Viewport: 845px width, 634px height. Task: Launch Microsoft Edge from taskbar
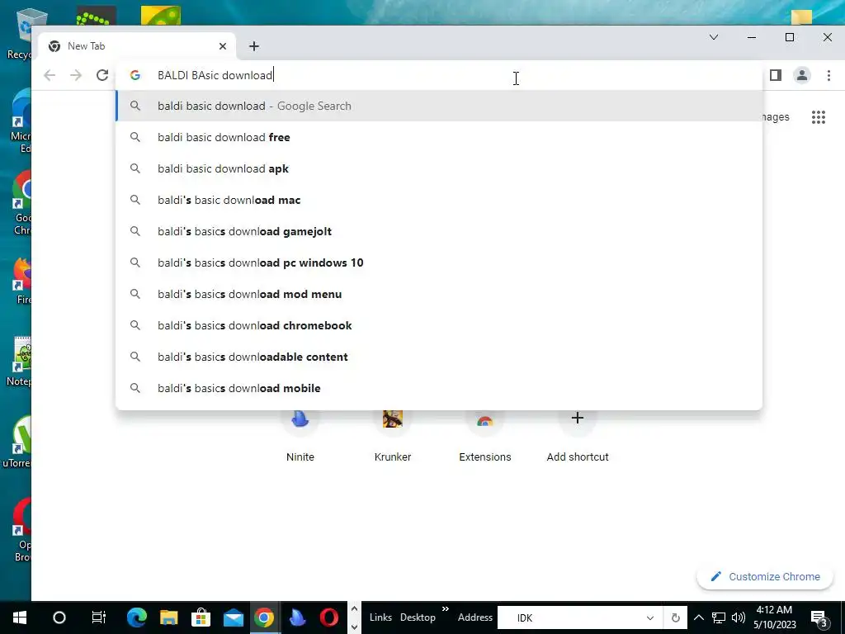[x=137, y=617]
